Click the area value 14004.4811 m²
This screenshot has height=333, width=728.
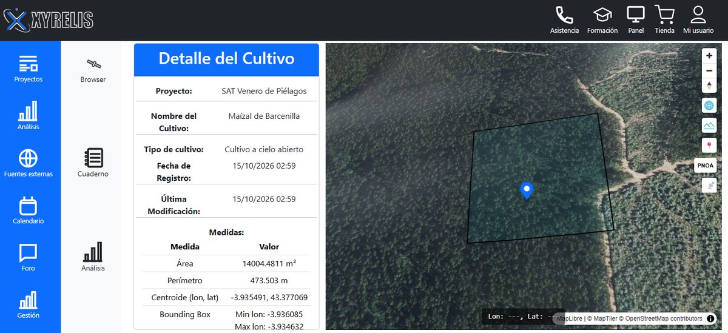pyautogui.click(x=269, y=264)
